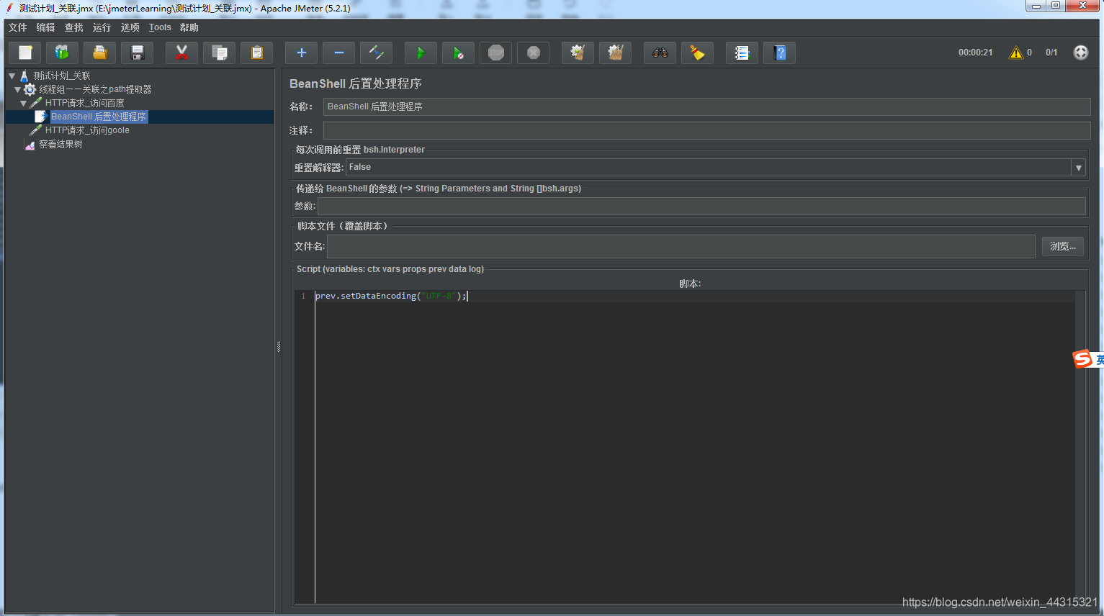Start the test with green play icon

click(421, 53)
